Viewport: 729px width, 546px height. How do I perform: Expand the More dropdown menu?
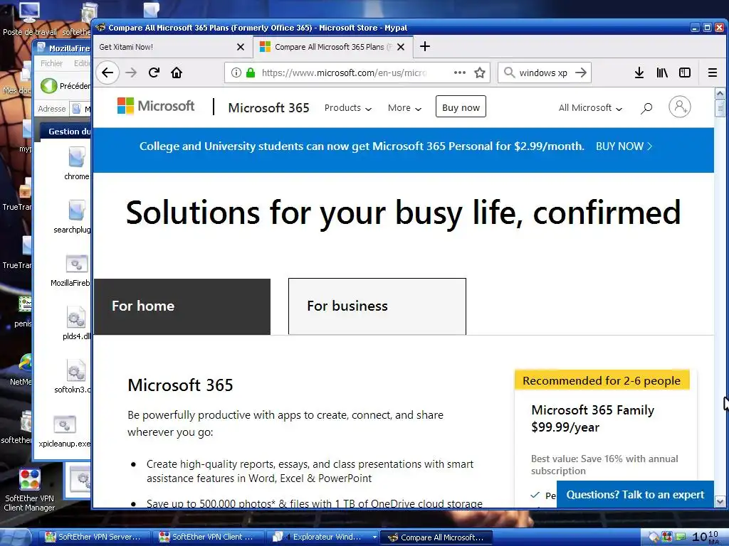point(404,108)
